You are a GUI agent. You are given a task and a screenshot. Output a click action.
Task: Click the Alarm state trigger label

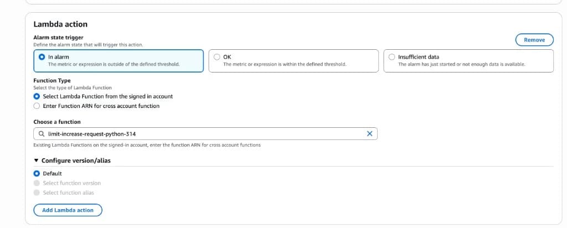(x=58, y=38)
